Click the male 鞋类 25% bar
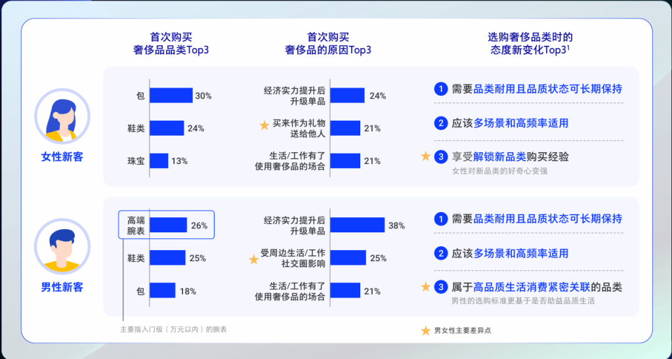 (x=167, y=258)
